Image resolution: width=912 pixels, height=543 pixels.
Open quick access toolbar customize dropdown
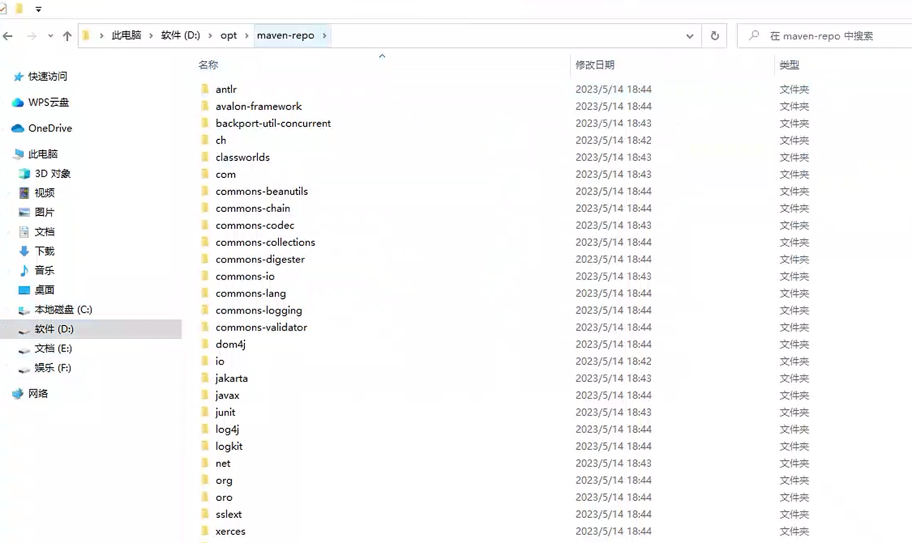pyautogui.click(x=38, y=9)
